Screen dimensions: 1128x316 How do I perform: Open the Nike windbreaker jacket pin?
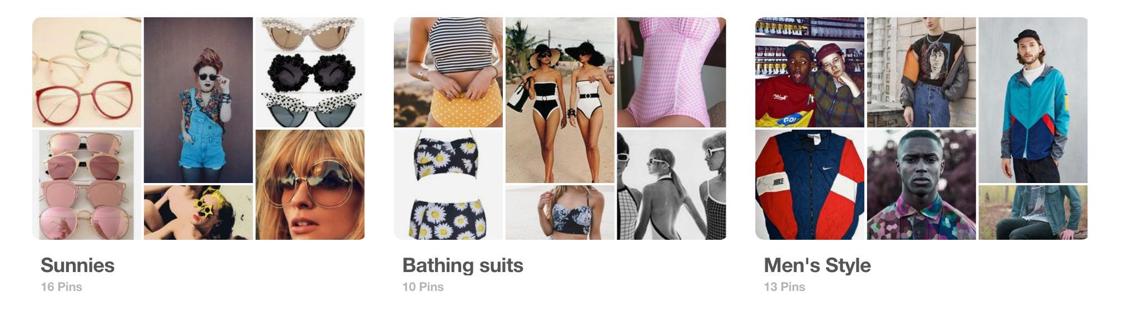point(810,185)
